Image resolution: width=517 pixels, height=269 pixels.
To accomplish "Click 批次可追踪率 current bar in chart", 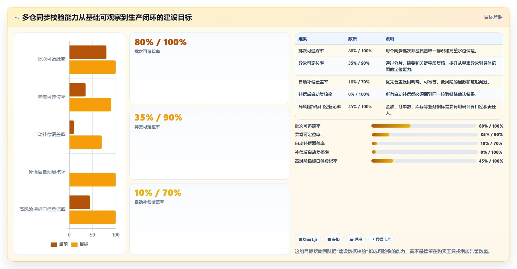I will click(x=88, y=52).
